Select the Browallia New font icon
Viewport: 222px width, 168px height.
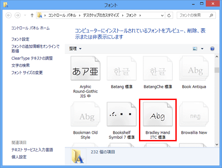pyautogui.click(x=194, y=114)
